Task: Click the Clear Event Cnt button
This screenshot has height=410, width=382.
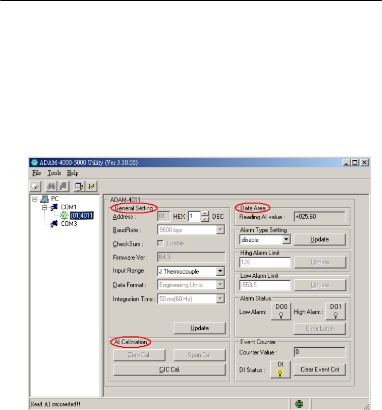Action: [320, 369]
